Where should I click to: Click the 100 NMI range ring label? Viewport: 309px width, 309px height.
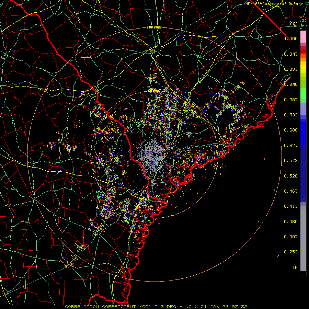point(154,27)
